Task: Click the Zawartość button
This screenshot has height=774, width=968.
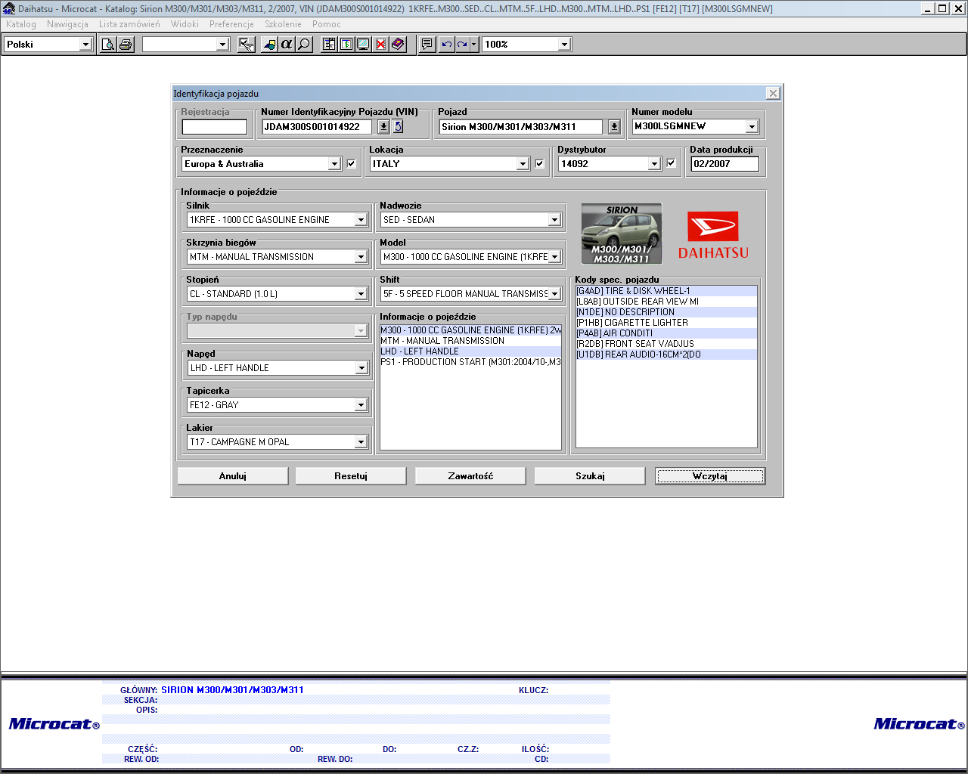Action: 470,476
